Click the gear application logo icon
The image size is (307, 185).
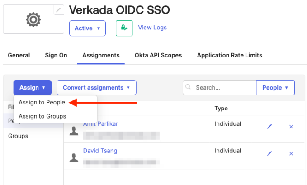[x=33, y=19]
